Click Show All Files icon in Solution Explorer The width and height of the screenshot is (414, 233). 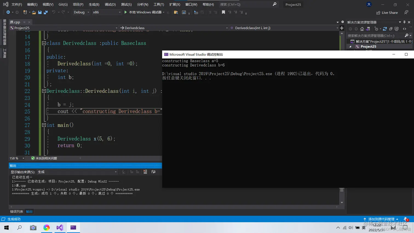[x=396, y=29]
